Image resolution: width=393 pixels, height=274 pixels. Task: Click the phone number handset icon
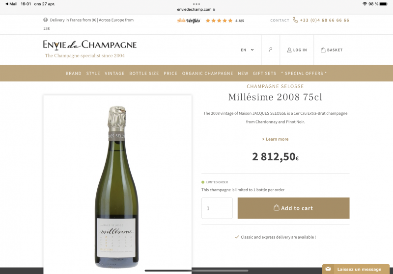coord(295,20)
